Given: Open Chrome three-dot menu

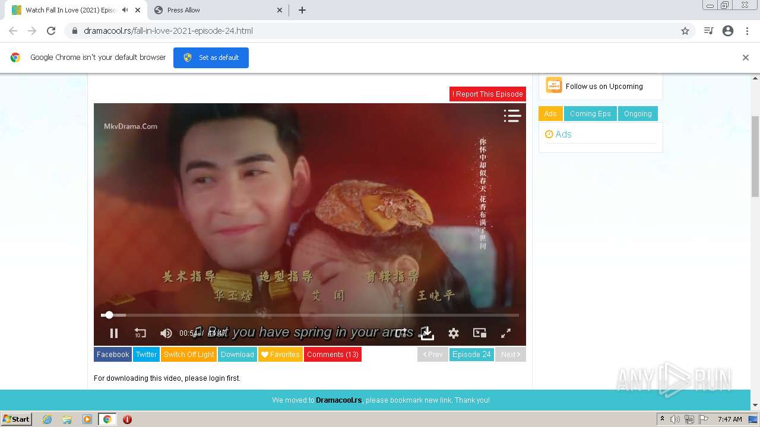Looking at the screenshot, I should (747, 31).
